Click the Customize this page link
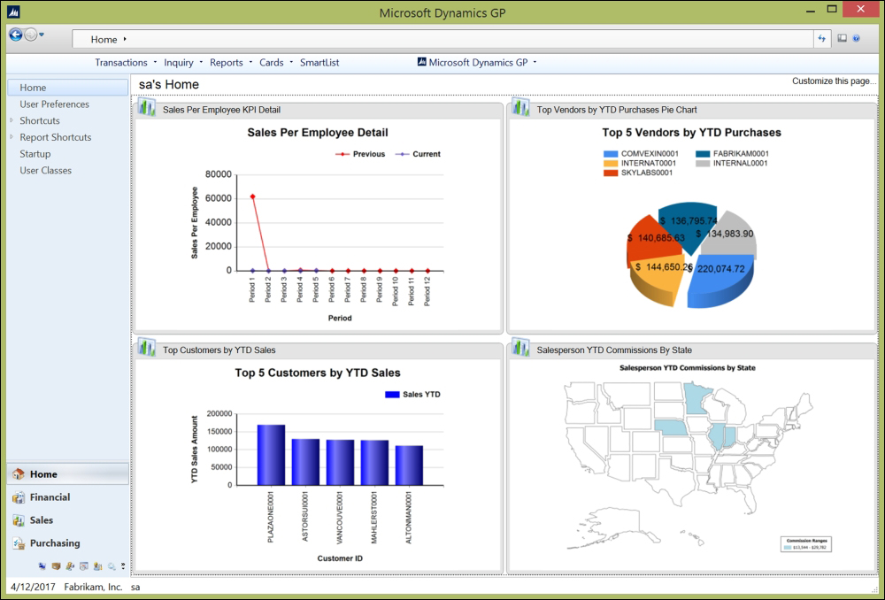 tap(835, 81)
